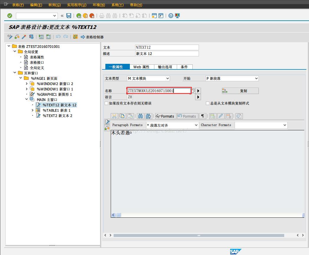Switch to the 输出选项 tab

click(x=165, y=67)
